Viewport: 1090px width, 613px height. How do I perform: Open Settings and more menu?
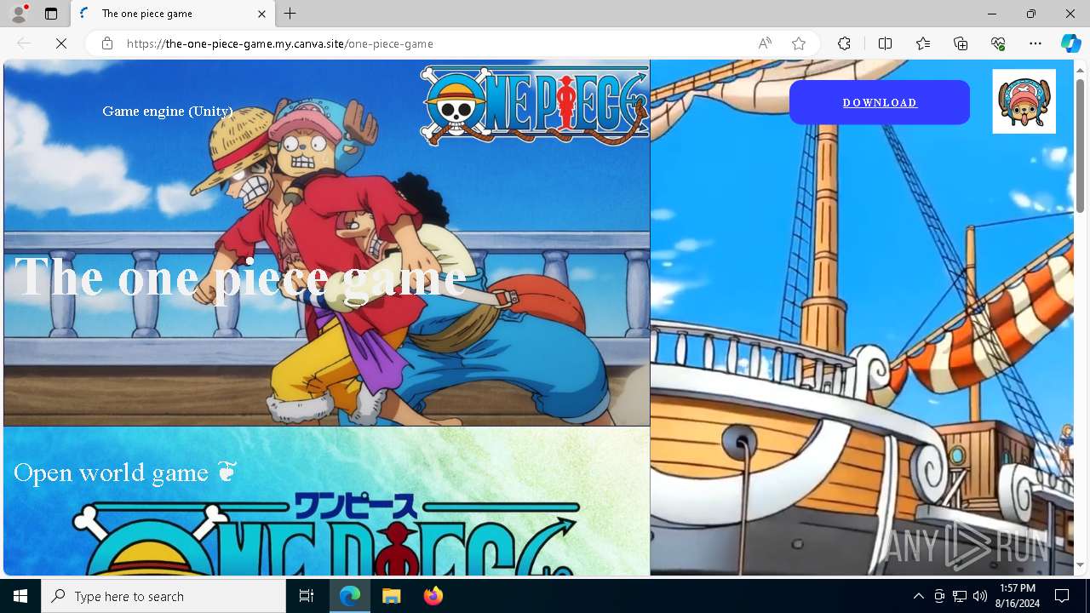pos(1035,43)
